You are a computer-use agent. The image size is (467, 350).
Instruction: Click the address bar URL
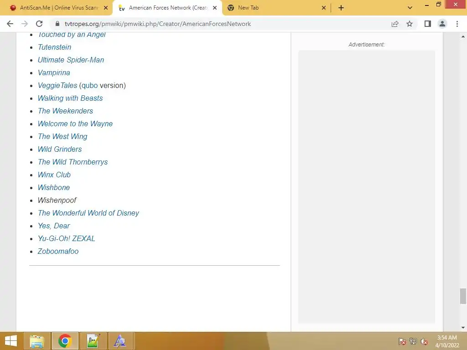tap(158, 24)
